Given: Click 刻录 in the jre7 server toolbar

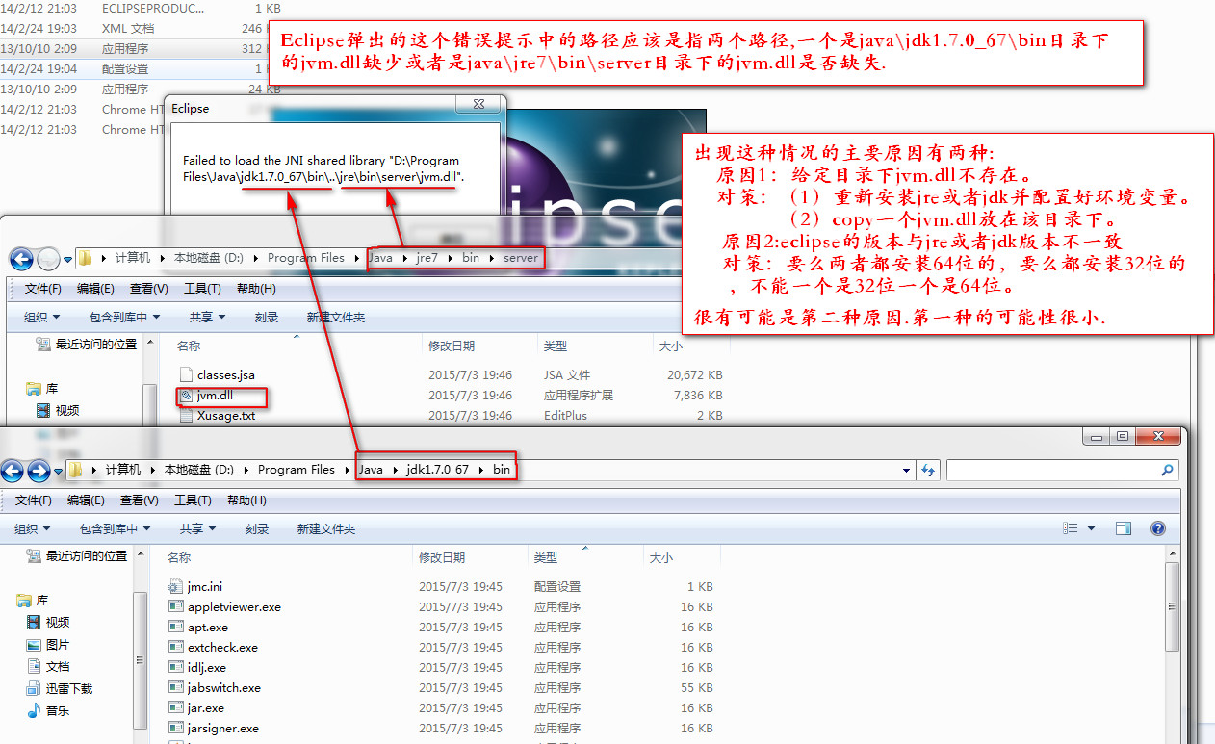Looking at the screenshot, I should pyautogui.click(x=266, y=317).
